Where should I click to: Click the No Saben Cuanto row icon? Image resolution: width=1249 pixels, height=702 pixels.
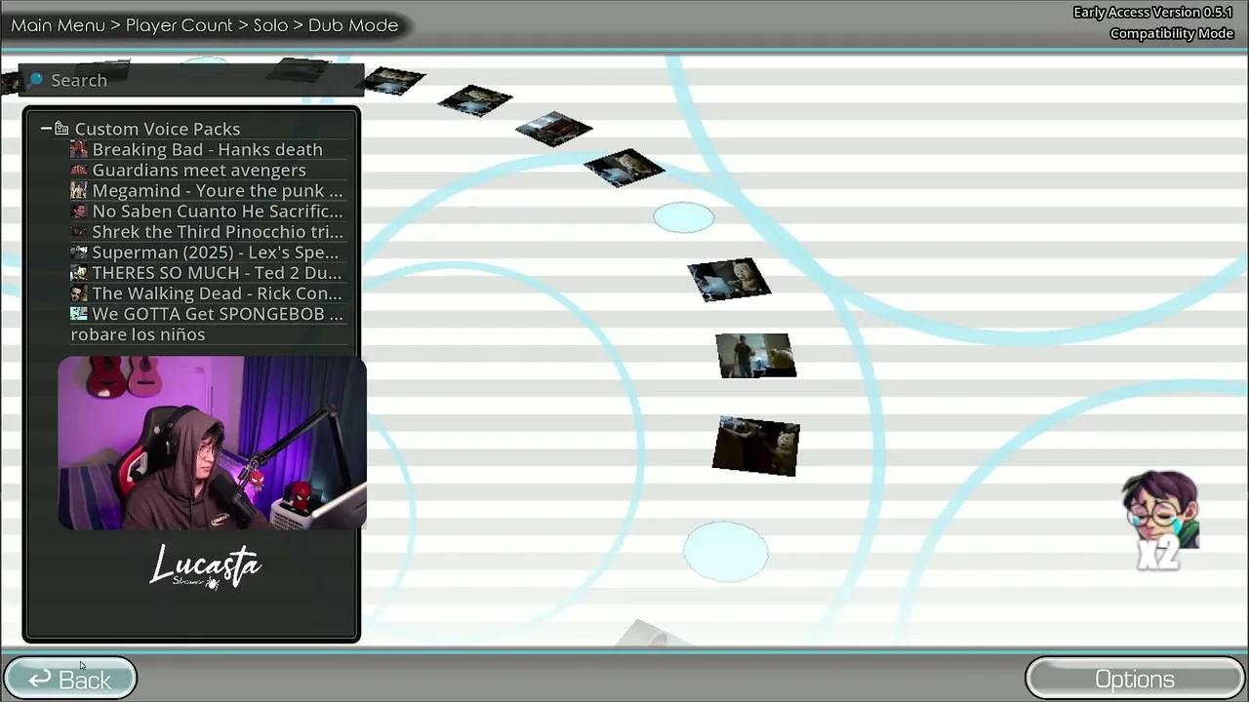(x=79, y=211)
